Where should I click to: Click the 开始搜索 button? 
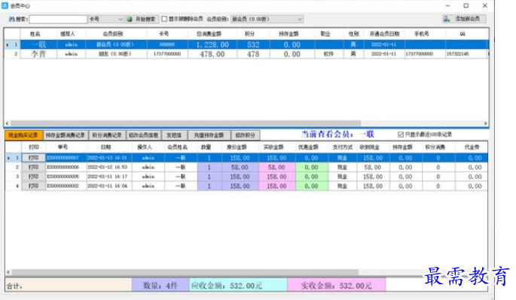[142, 20]
